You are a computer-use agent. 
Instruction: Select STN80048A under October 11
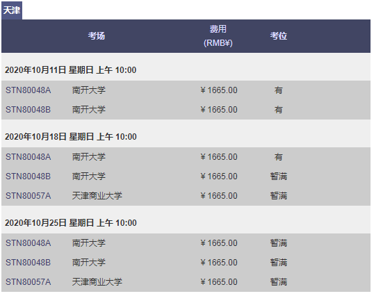pyautogui.click(x=28, y=90)
